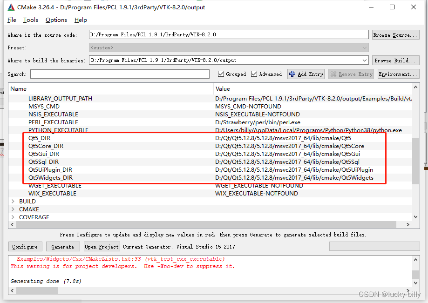This screenshot has height=303, width=428.
Task: Click the Search input field
Action: tap(120, 74)
